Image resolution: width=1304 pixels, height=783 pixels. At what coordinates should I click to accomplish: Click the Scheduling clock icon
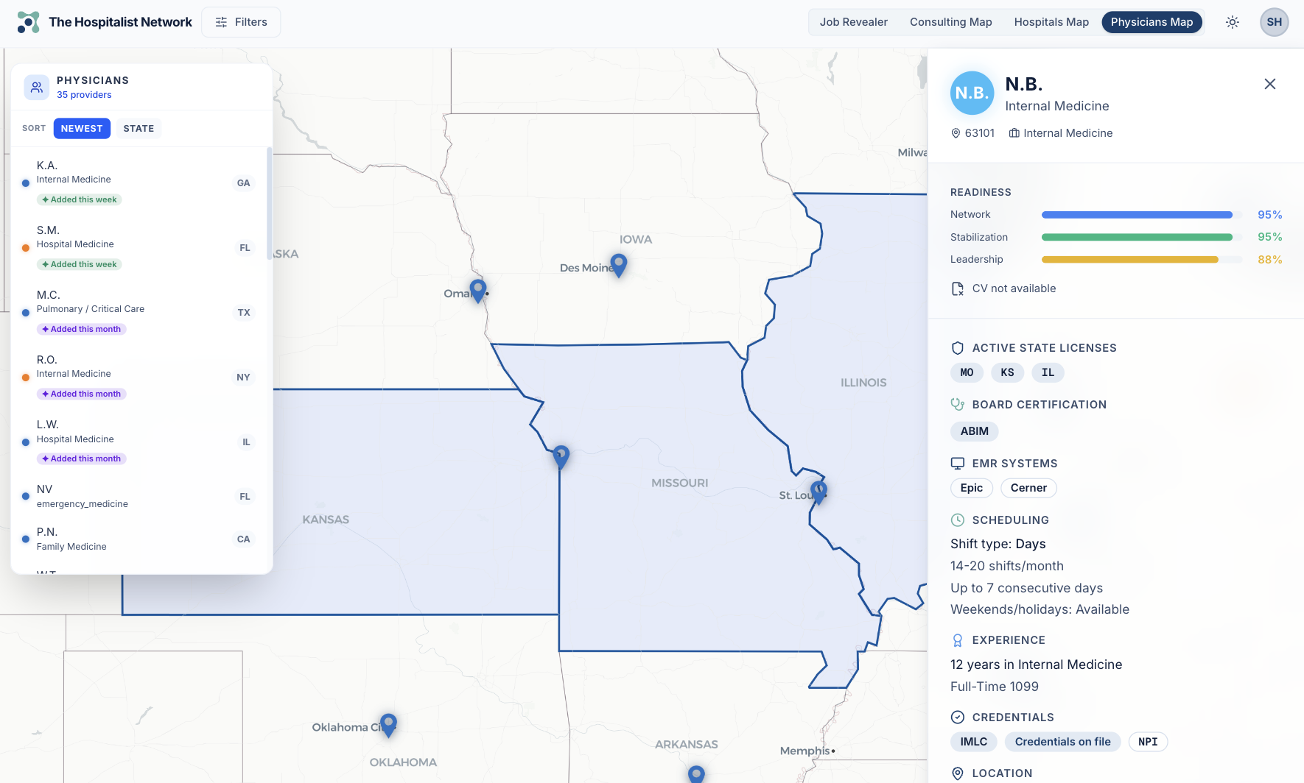(958, 520)
